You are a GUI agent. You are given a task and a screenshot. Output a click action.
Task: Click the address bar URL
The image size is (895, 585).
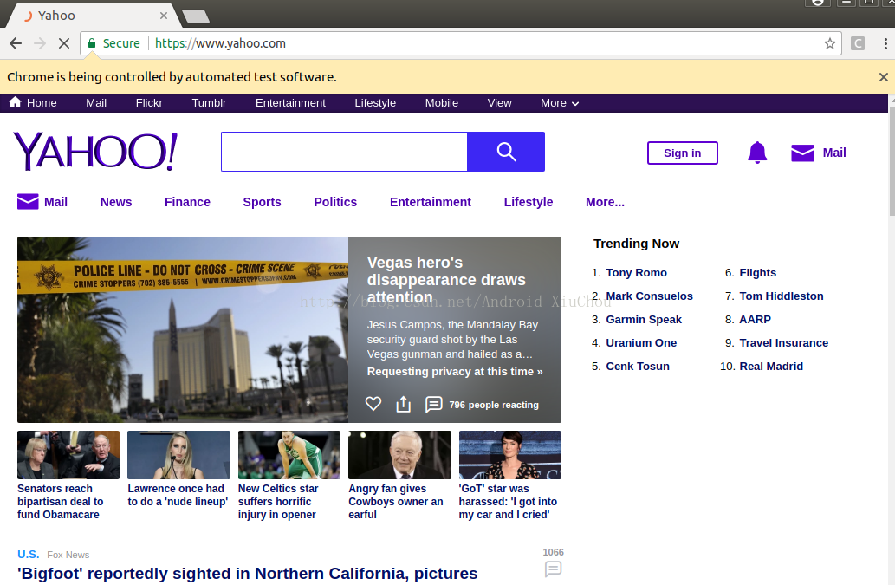point(220,43)
